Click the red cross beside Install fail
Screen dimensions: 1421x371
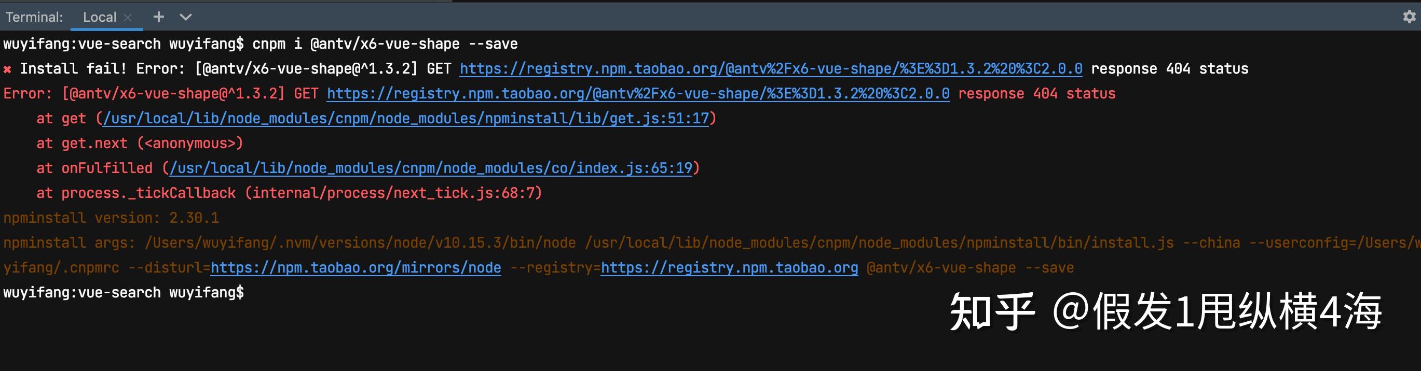tap(7, 69)
